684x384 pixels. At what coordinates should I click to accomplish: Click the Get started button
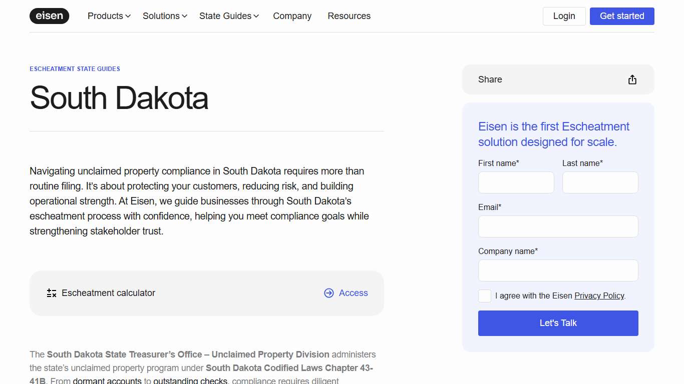(x=621, y=16)
